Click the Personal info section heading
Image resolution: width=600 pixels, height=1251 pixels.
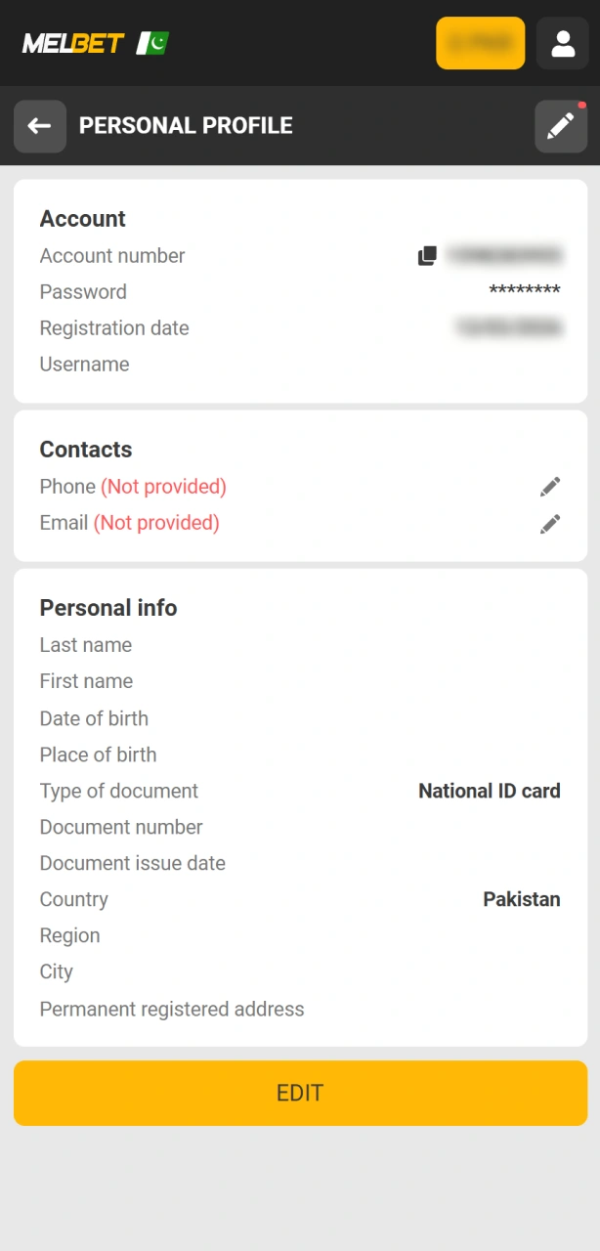(x=107, y=608)
